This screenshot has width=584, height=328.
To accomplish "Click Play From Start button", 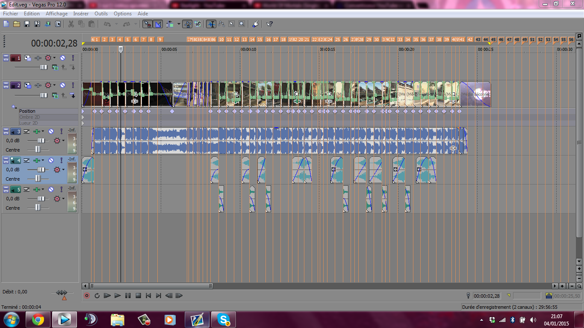I will [107, 295].
